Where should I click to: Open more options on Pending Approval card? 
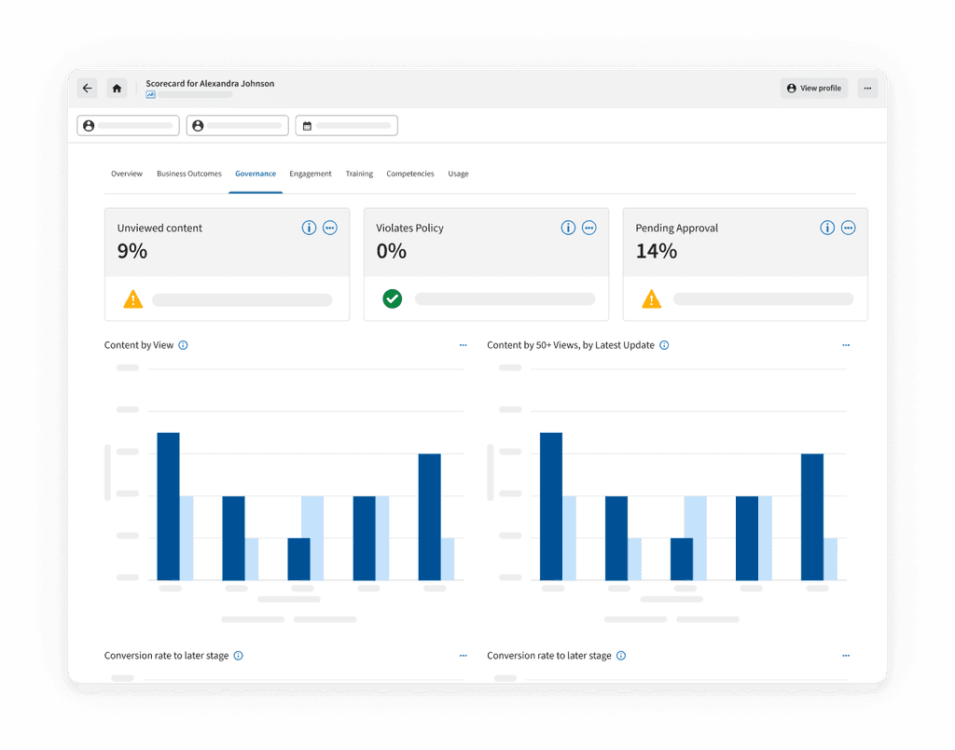point(848,228)
